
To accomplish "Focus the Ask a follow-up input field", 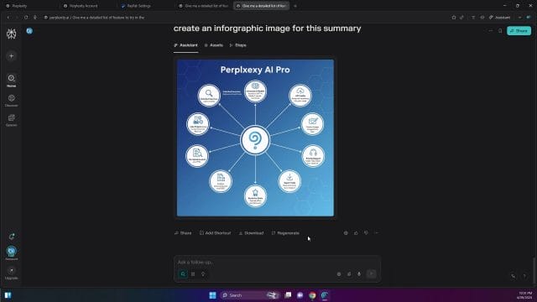I will [x=277, y=263].
